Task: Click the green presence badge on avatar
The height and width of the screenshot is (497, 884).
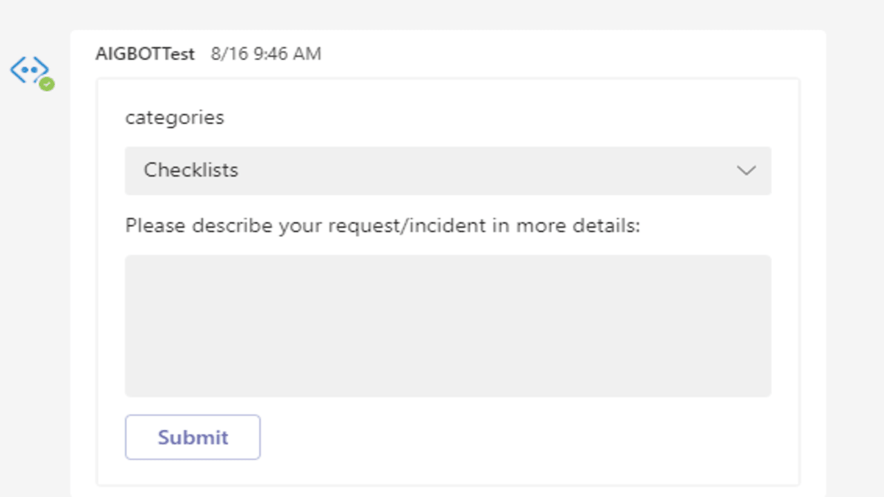Action: point(46,84)
